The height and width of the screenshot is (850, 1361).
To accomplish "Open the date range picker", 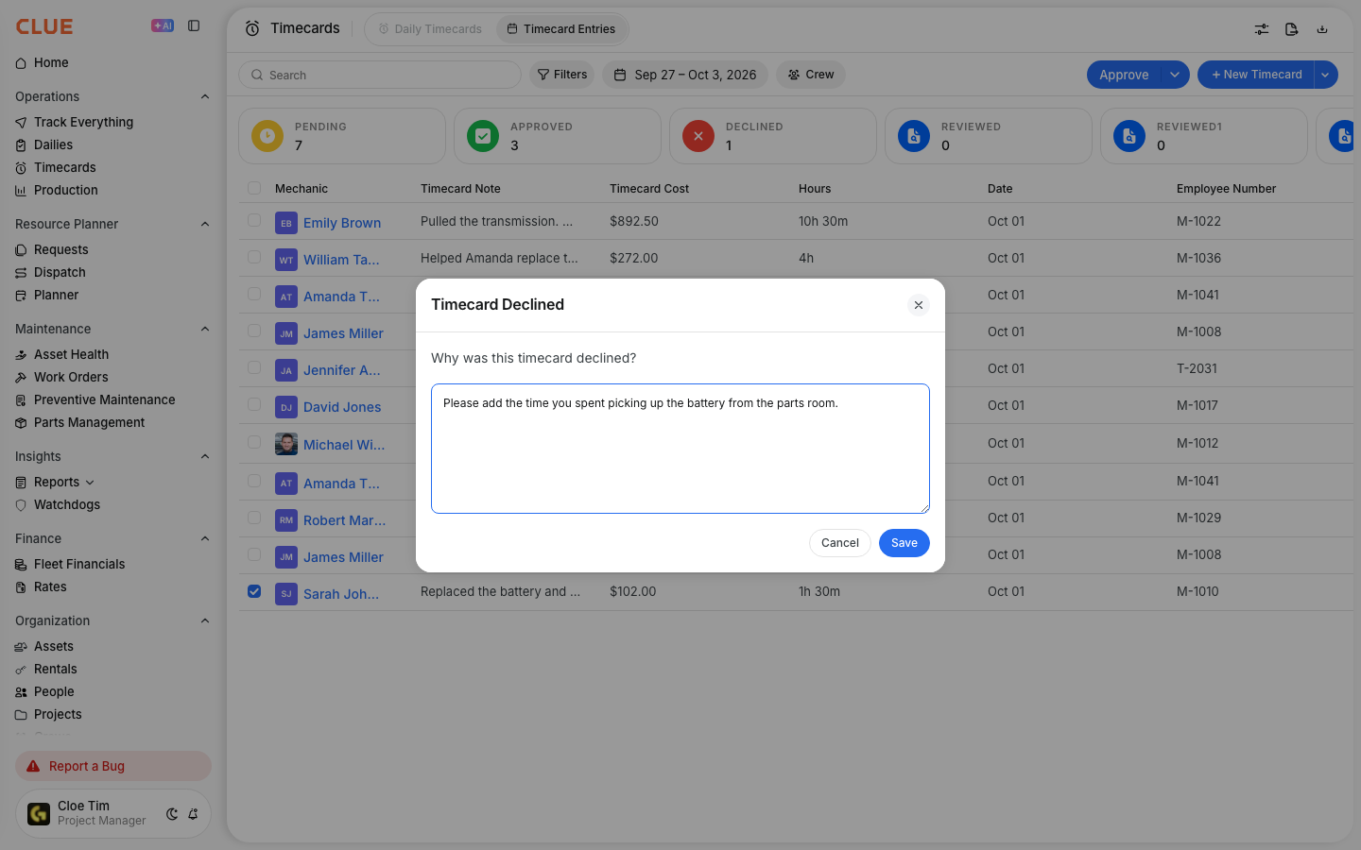I will point(685,75).
